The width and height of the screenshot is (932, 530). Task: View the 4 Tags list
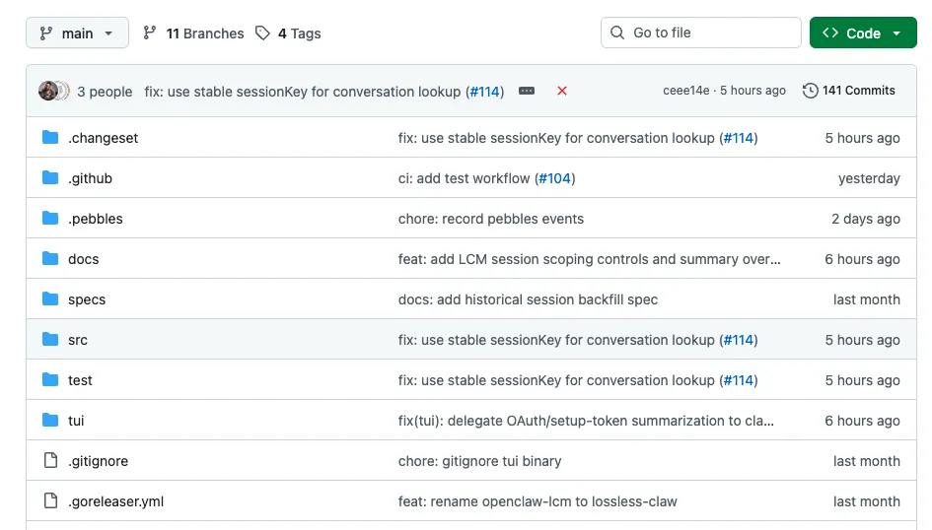[x=288, y=33]
